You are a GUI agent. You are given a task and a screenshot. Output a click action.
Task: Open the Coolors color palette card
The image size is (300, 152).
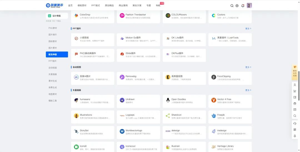(230, 17)
